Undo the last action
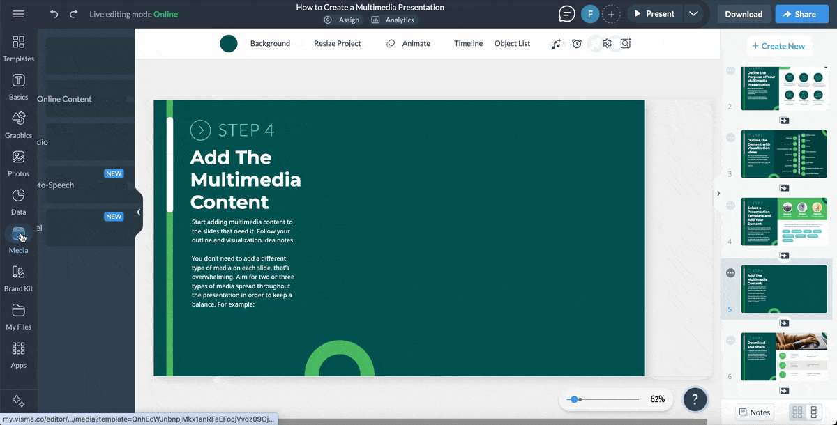 coord(54,14)
